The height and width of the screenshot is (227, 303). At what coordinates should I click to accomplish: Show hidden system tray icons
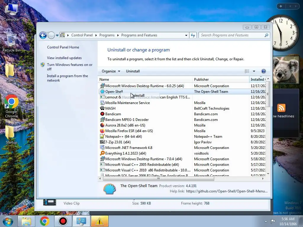click(266, 221)
